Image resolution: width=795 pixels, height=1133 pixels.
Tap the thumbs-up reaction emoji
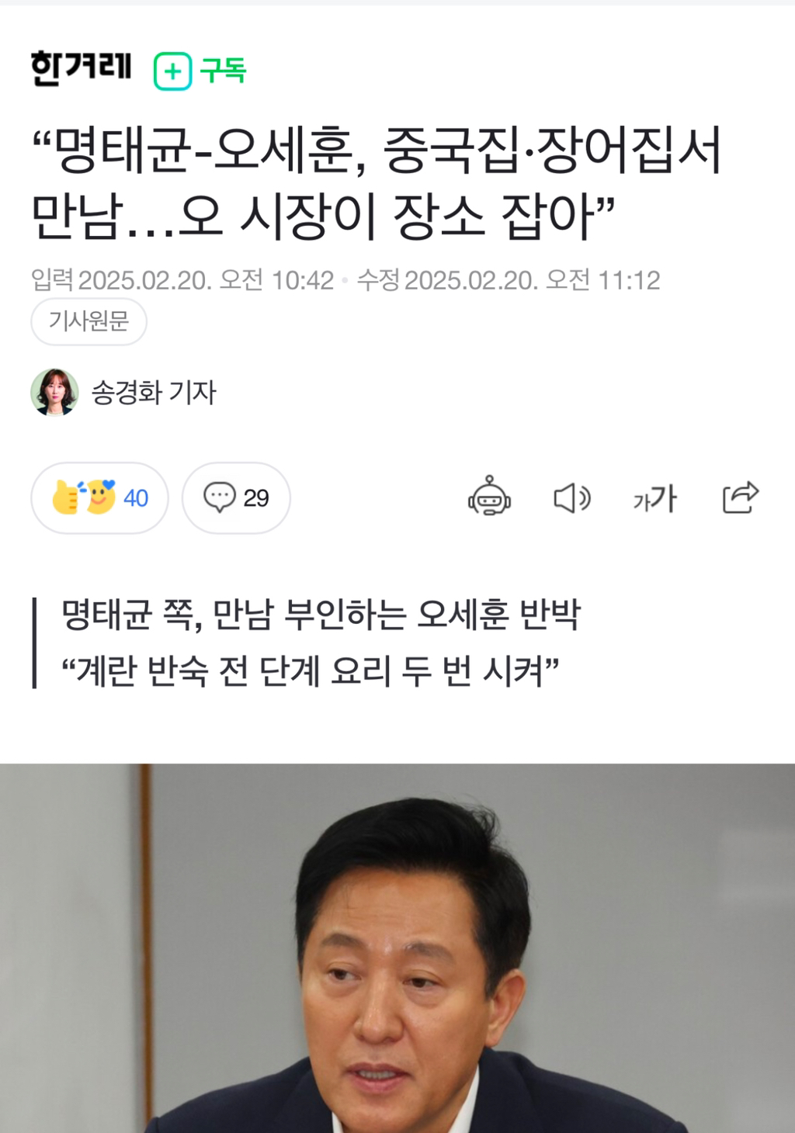pyautogui.click(x=67, y=498)
